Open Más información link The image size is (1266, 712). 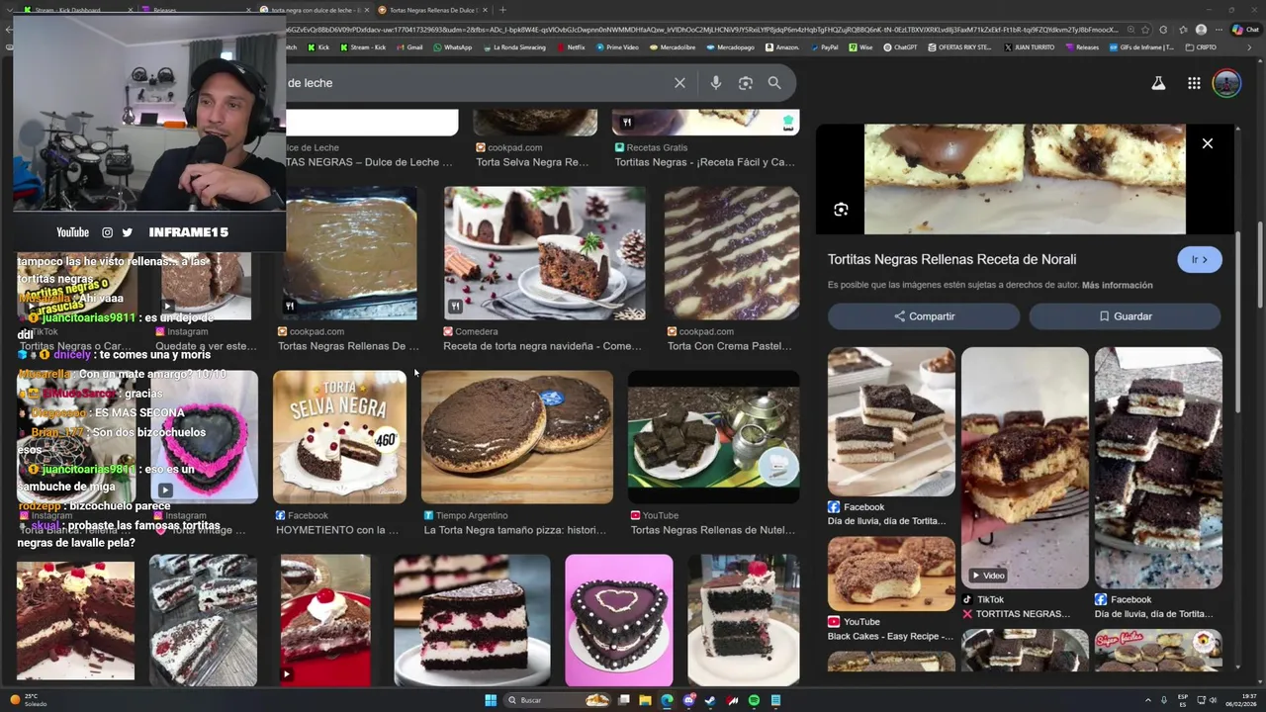1117,285
